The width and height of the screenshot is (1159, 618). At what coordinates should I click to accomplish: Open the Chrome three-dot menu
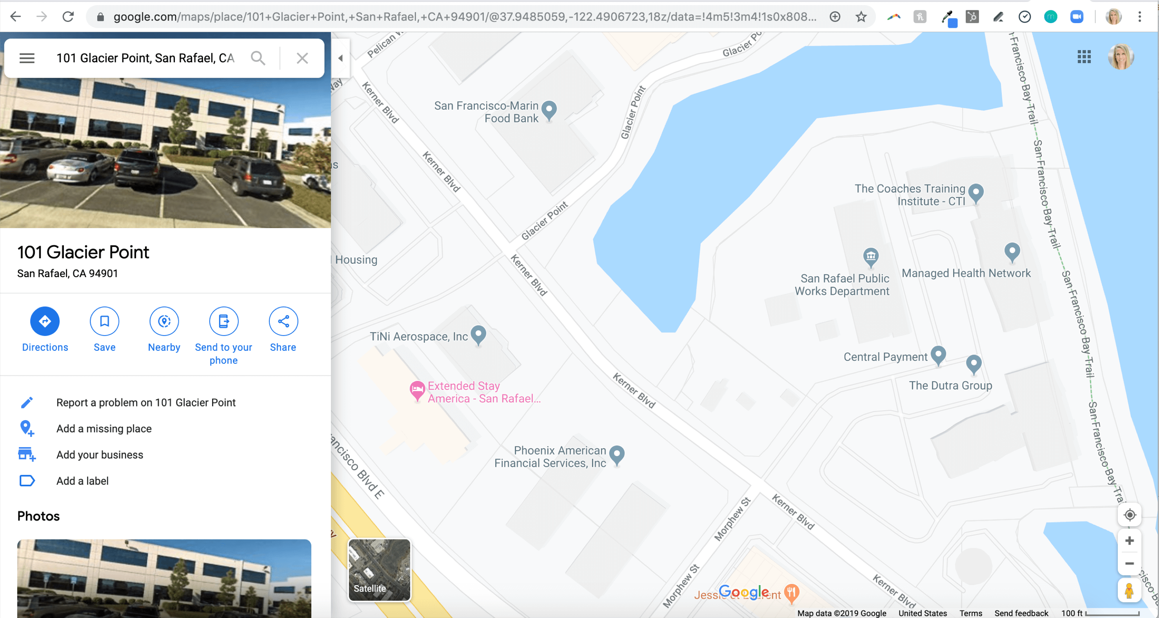pos(1139,16)
